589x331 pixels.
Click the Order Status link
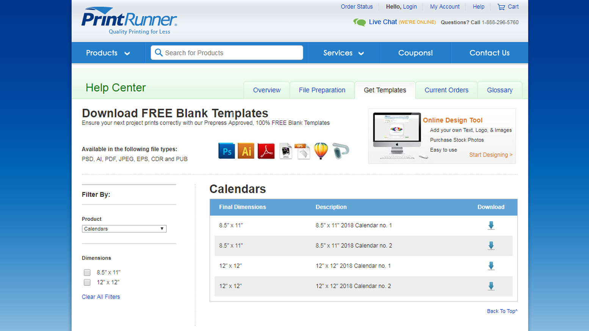(x=357, y=7)
